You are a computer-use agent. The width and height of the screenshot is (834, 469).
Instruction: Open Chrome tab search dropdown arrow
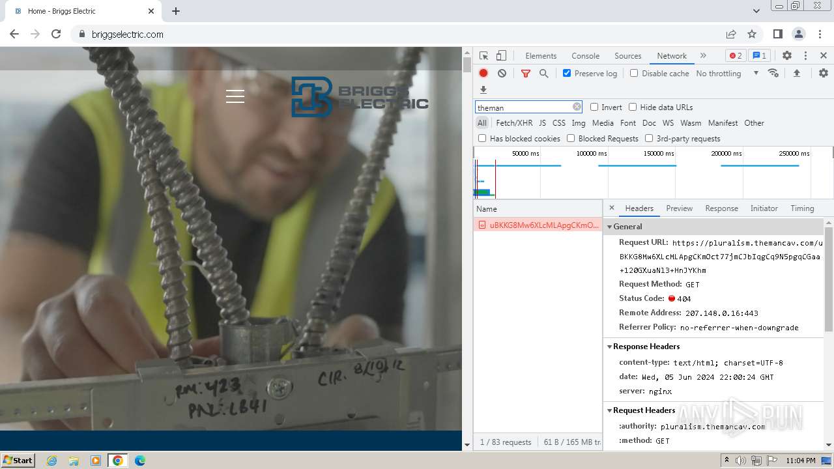coord(756,11)
